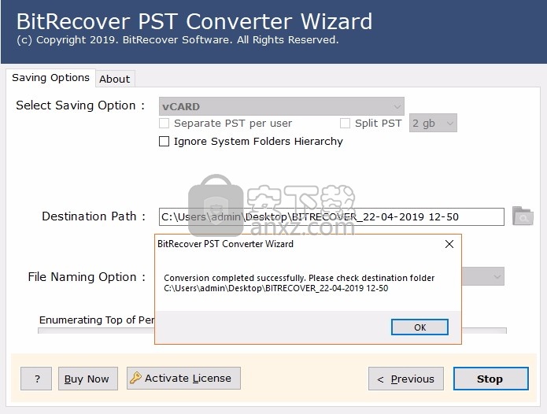The image size is (547, 414).
Task: Close the conversion completed dialog
Action: tap(449, 244)
